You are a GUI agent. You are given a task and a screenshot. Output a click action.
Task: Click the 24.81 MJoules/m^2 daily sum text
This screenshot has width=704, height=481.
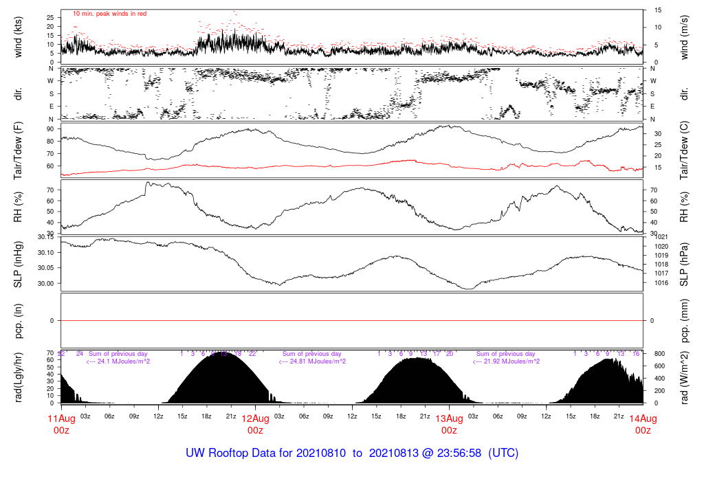click(312, 361)
